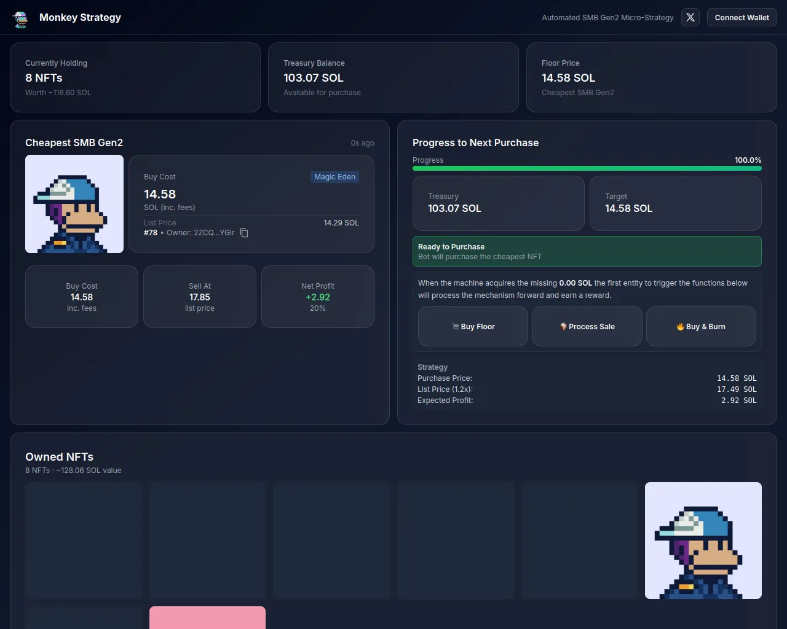Click the Process Sale button
787x629 pixels.
[587, 326]
